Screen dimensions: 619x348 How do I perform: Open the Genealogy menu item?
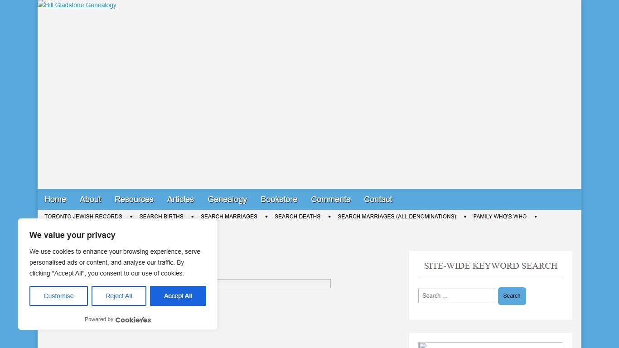pyautogui.click(x=227, y=199)
